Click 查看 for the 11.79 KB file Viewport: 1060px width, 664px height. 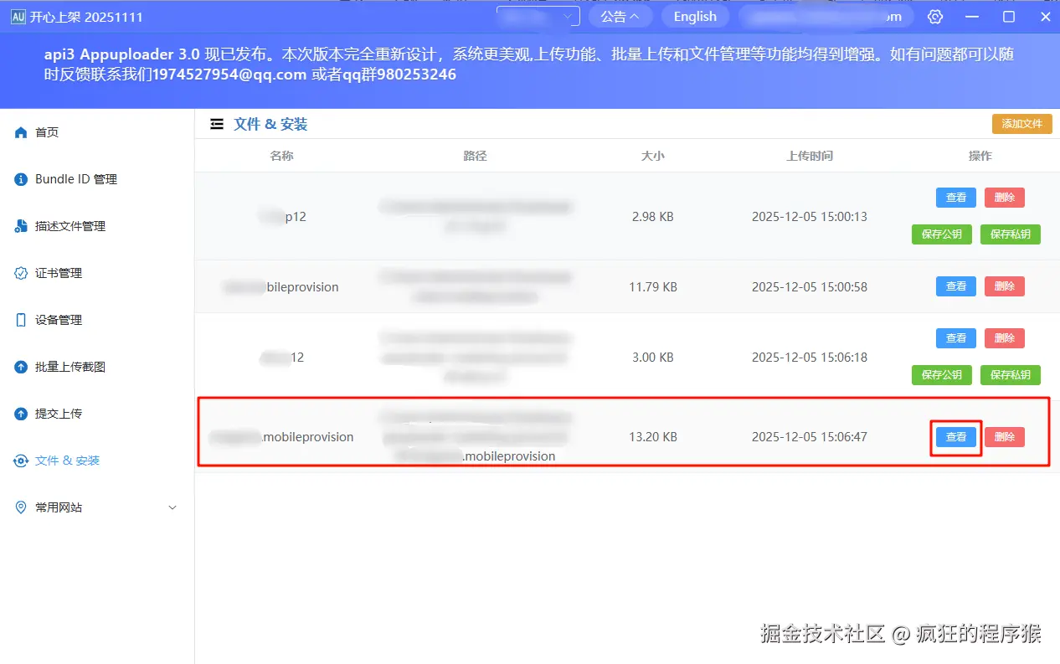[x=956, y=286]
